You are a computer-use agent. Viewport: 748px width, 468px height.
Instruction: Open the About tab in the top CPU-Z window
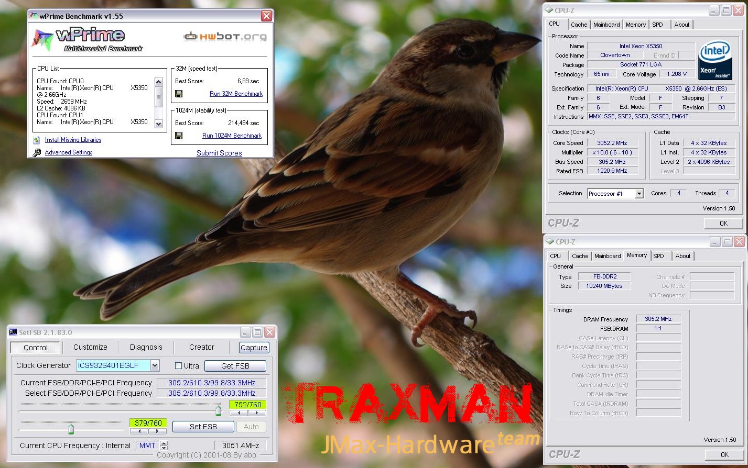[x=682, y=25]
